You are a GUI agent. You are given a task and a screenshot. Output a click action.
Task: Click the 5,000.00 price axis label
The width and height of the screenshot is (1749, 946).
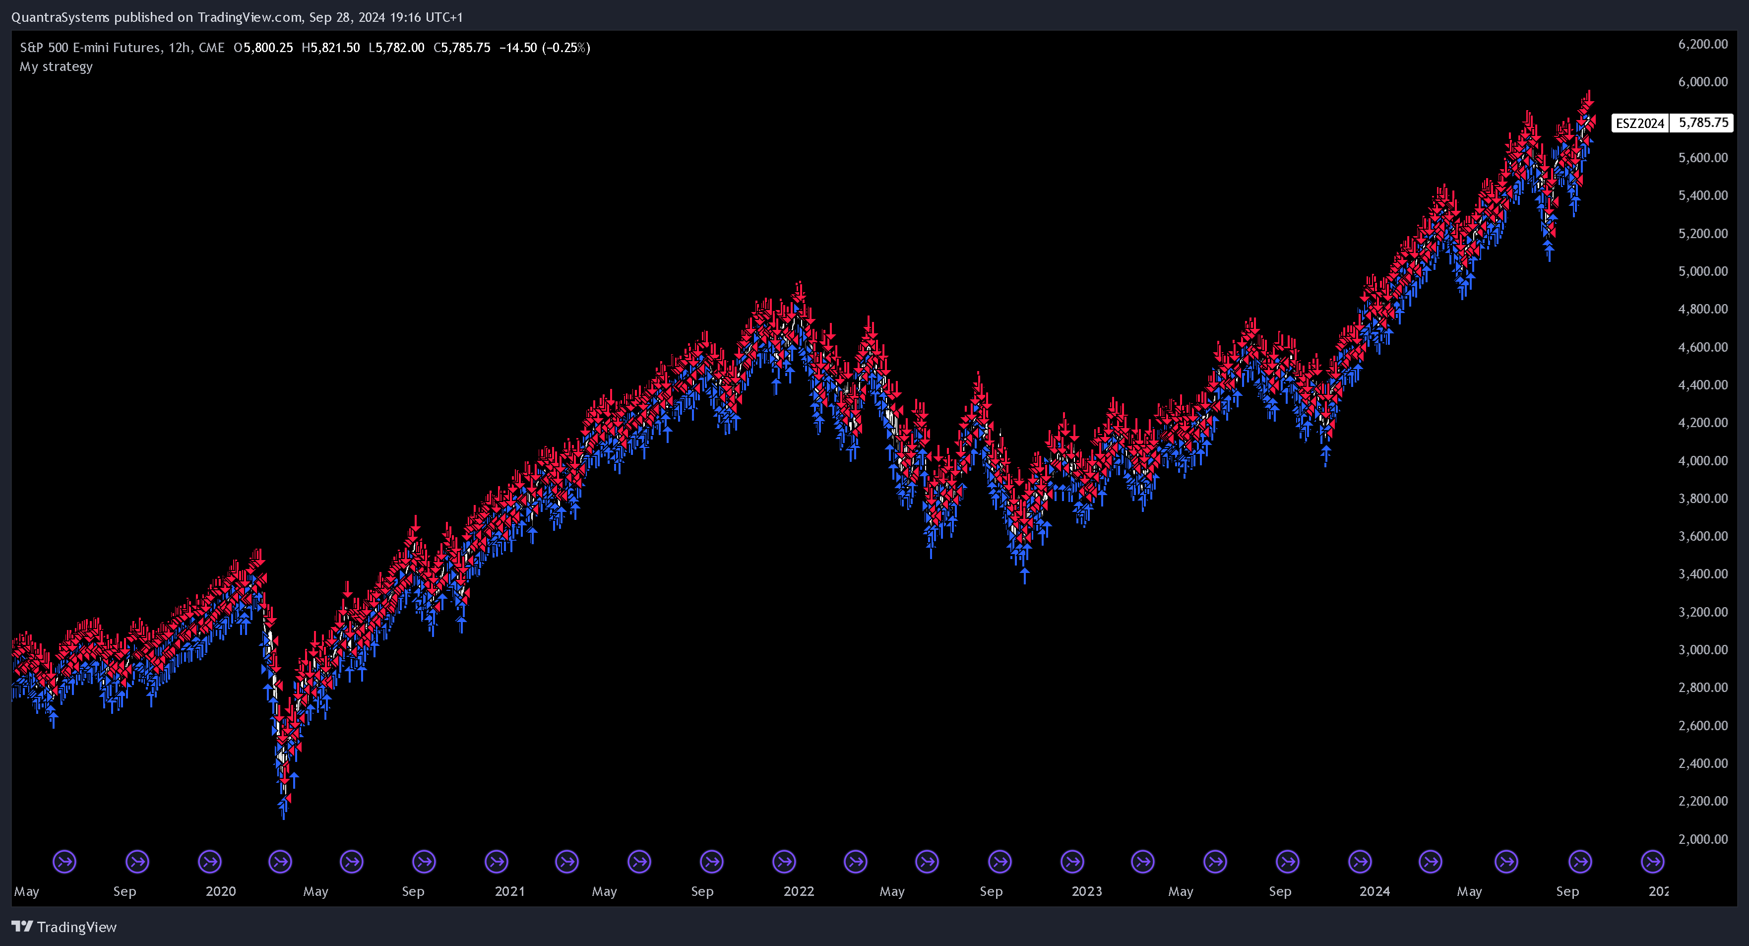pyautogui.click(x=1703, y=271)
